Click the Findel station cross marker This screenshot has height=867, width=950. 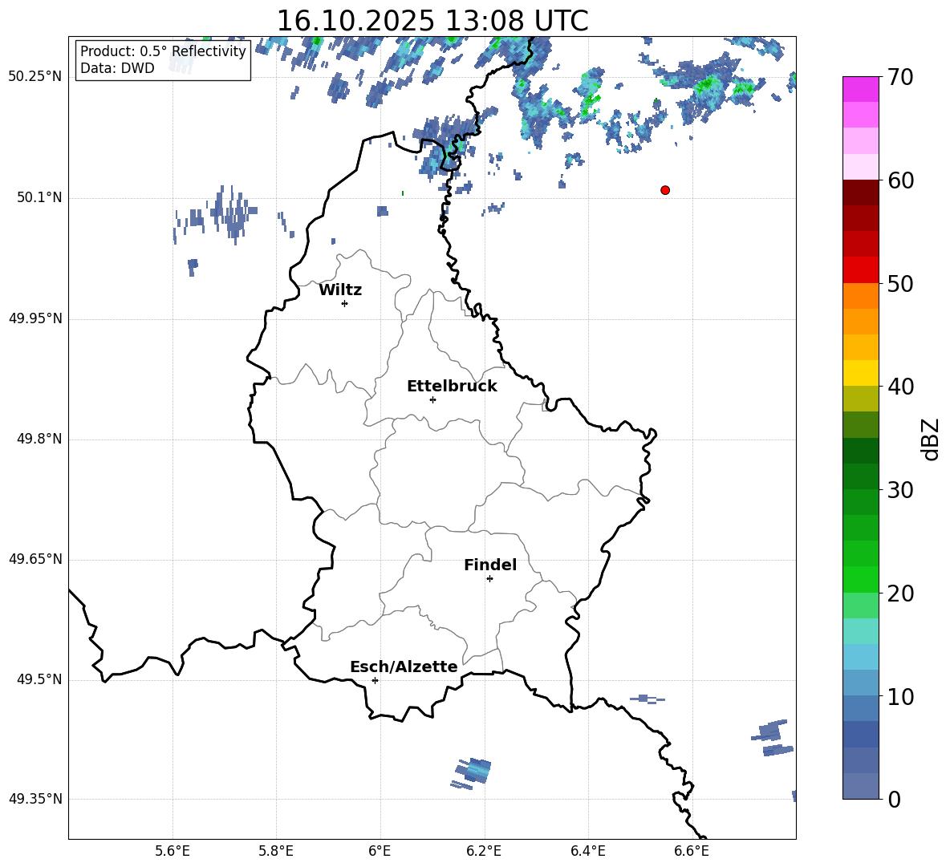pyautogui.click(x=489, y=578)
